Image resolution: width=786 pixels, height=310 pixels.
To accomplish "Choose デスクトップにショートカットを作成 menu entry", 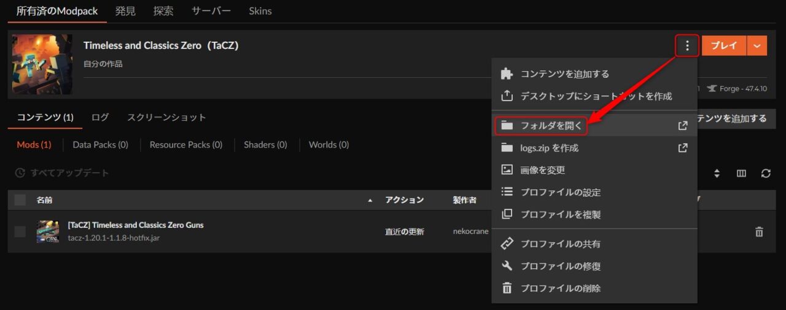I will point(594,96).
